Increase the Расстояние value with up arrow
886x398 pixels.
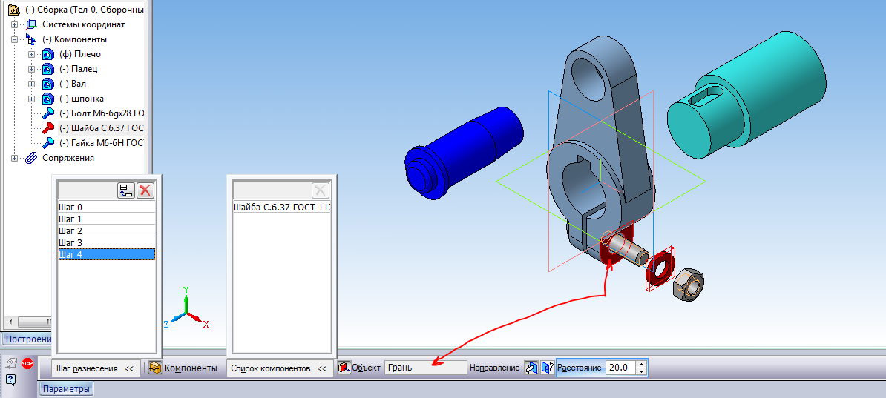click(641, 364)
